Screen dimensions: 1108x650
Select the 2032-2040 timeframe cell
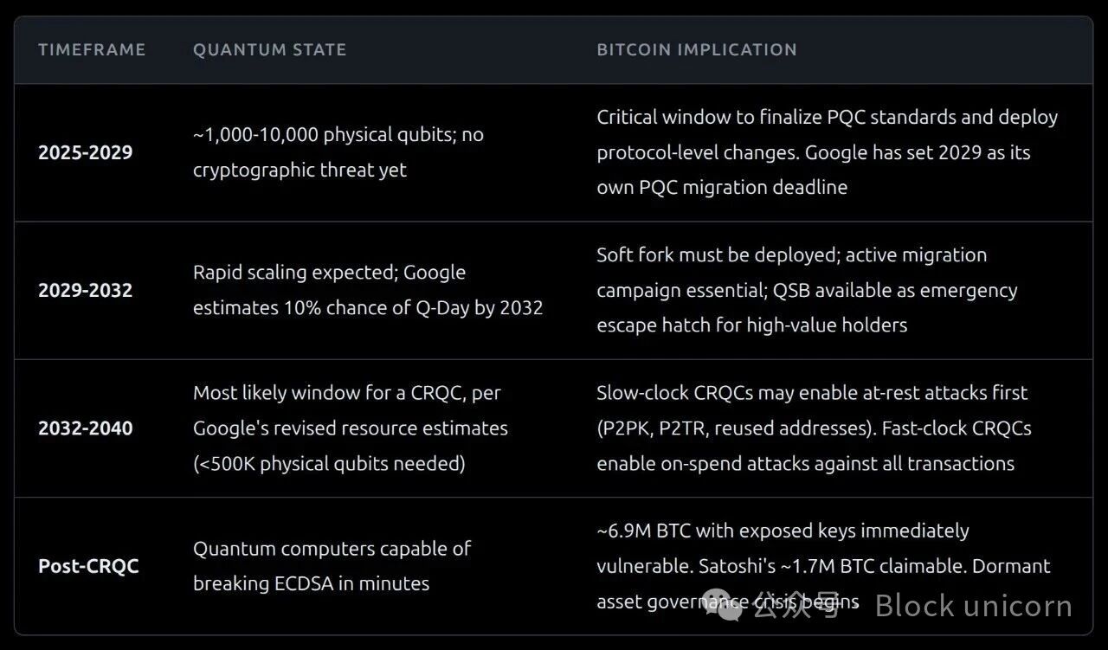[x=86, y=428]
